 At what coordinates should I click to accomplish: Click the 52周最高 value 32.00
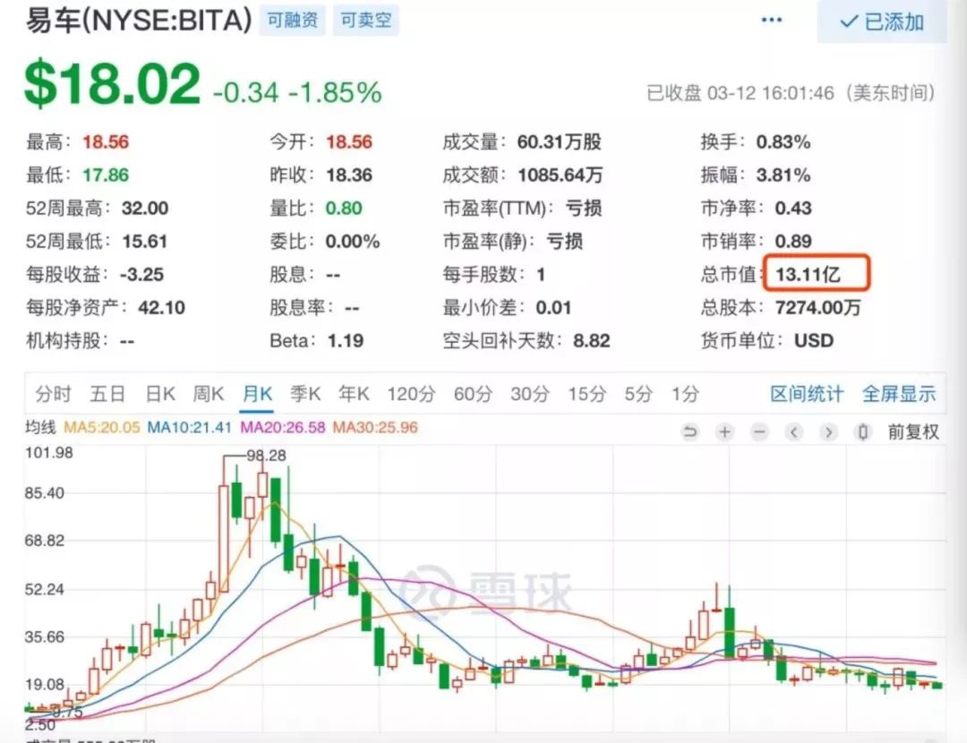[x=145, y=209]
